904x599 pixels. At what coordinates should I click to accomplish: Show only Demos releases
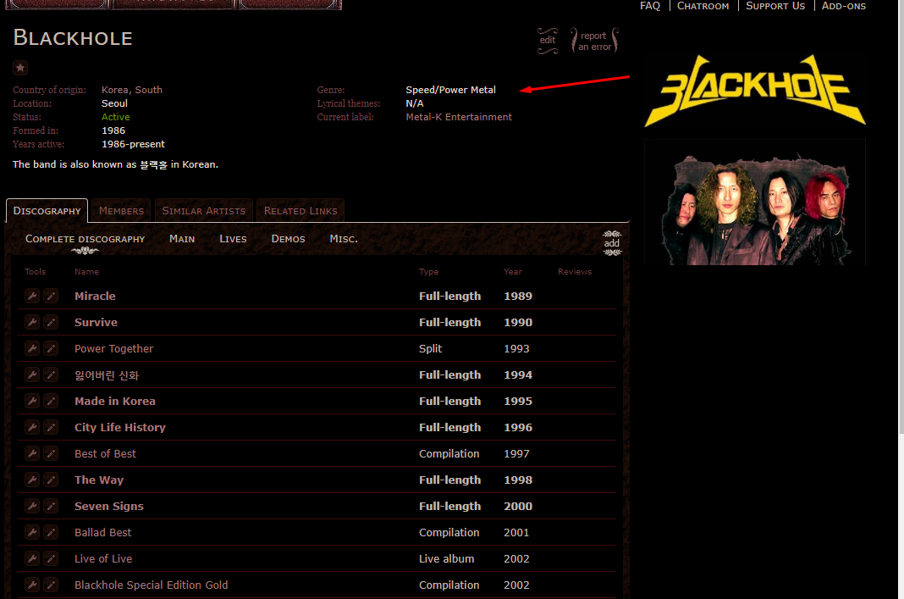pos(289,239)
